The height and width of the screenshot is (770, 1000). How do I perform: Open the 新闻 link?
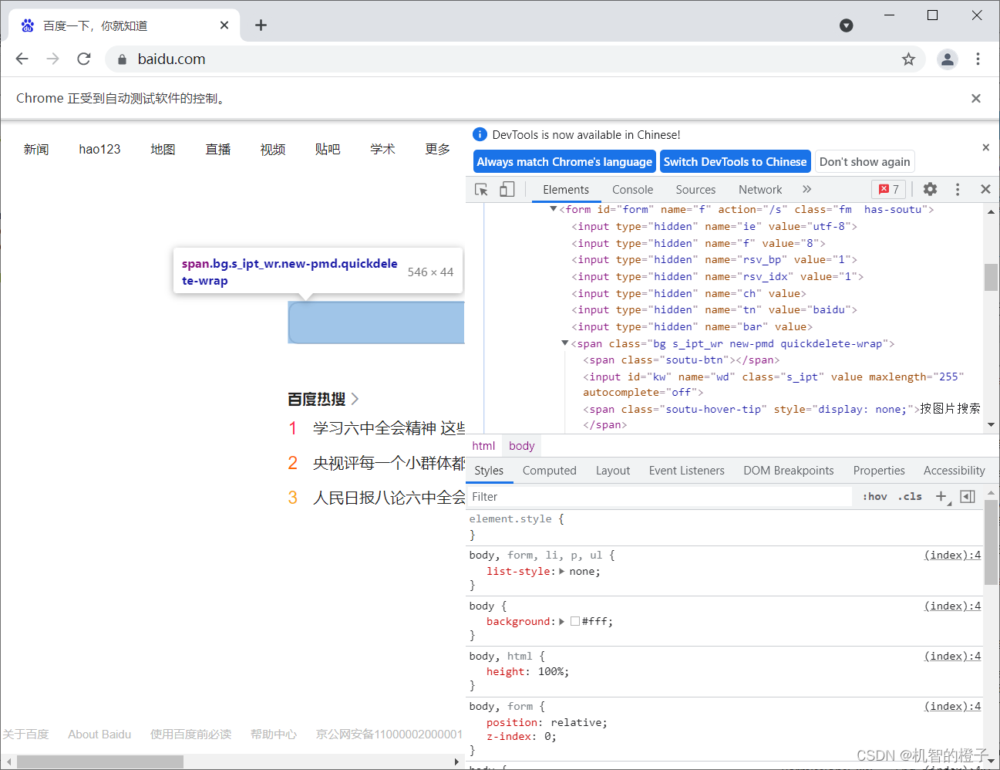tap(36, 149)
